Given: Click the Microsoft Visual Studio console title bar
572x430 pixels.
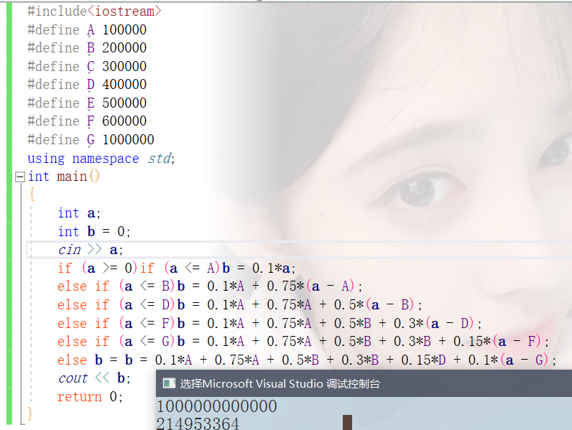Looking at the screenshot, I should (x=359, y=383).
